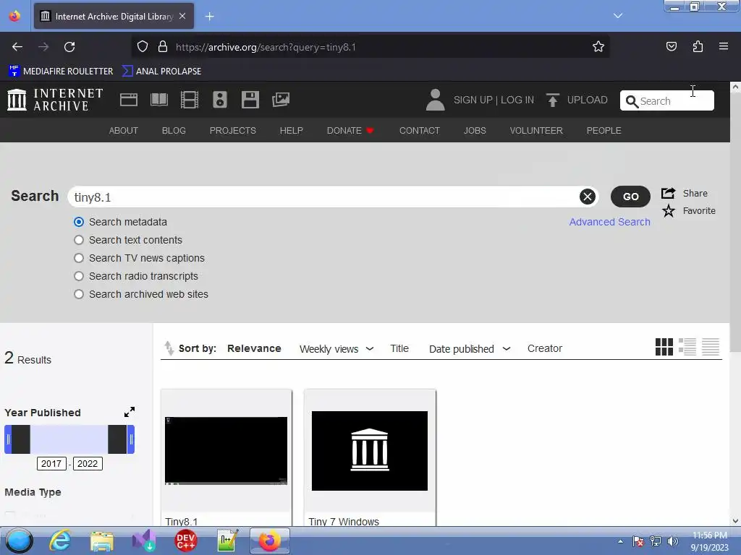Screen dimensions: 741x555
Task: Open the ABOUT menu item
Action: pos(123,130)
